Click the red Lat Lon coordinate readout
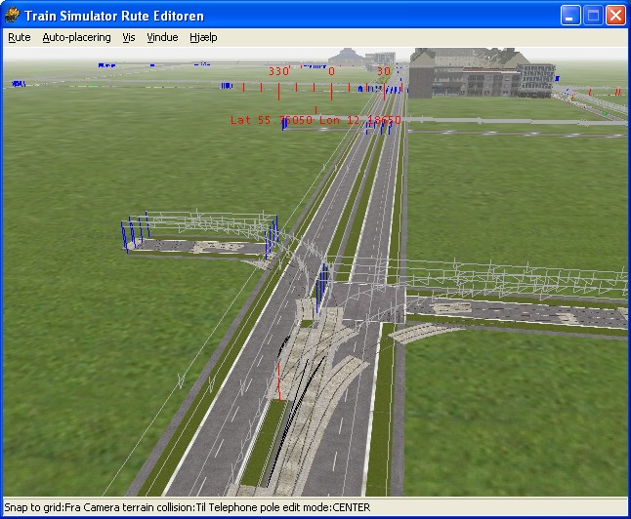The width and height of the screenshot is (631, 519). coord(315,120)
